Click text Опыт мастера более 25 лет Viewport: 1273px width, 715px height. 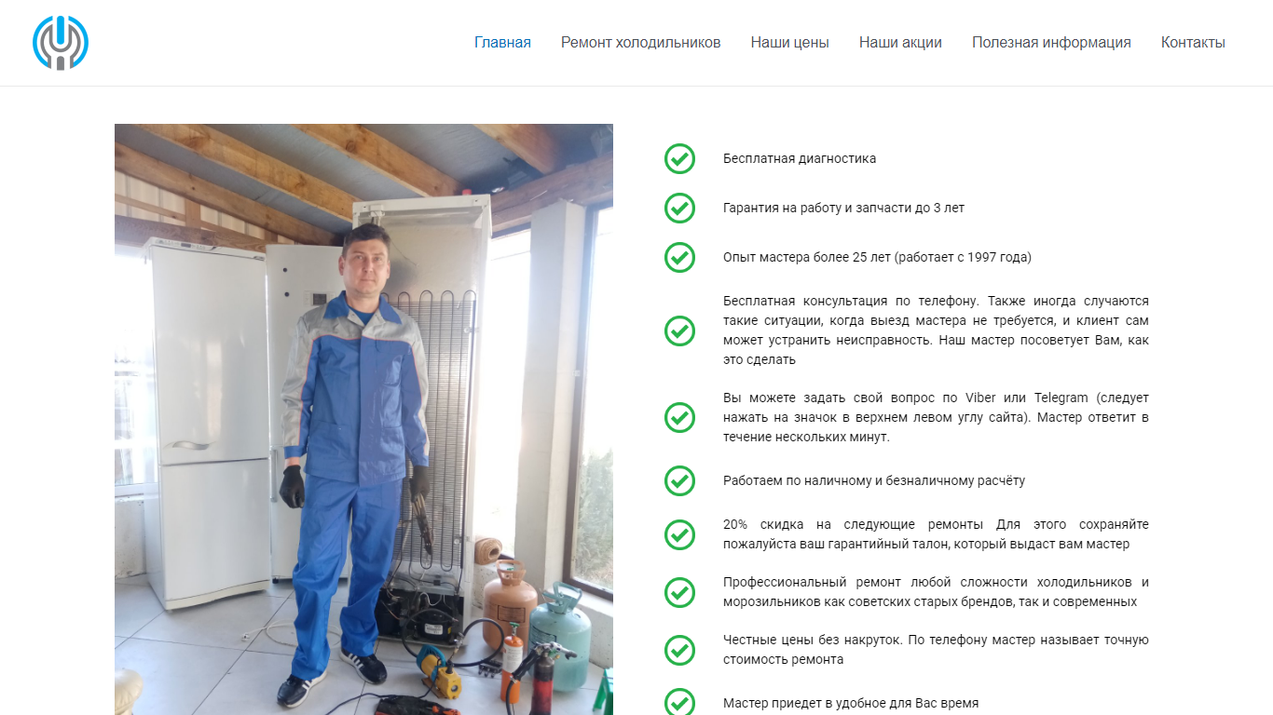point(877,257)
